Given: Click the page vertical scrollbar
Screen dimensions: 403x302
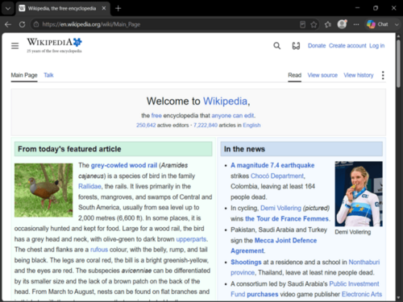Looking at the screenshot, I should pyautogui.click(x=398, y=64).
